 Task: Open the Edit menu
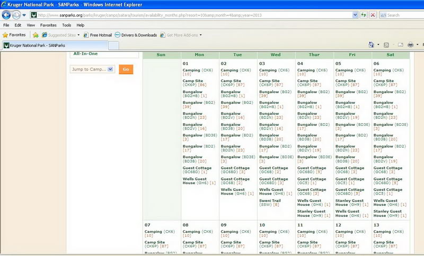click(18, 25)
